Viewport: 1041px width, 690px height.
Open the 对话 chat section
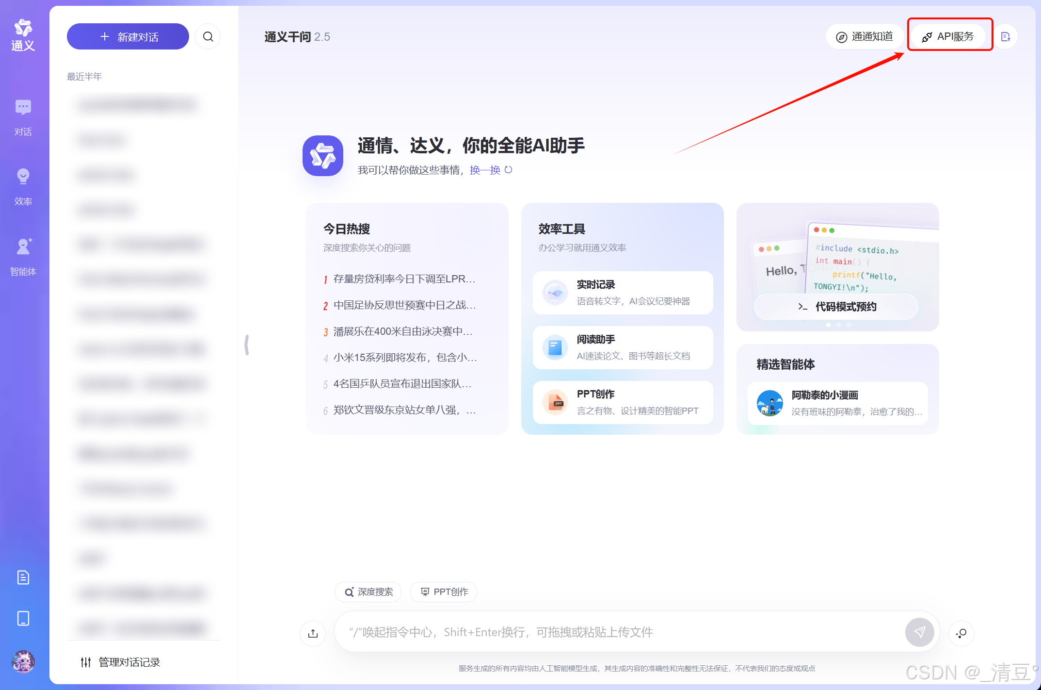(x=23, y=118)
